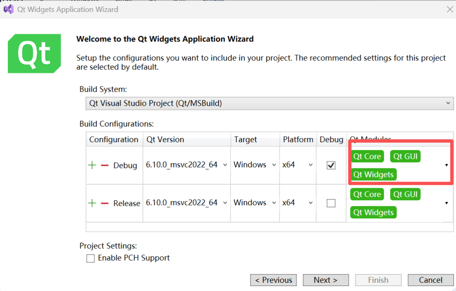This screenshot has width=456, height=291.
Task: Click the Qt GUI tag in Release row
Action: pyautogui.click(x=405, y=194)
